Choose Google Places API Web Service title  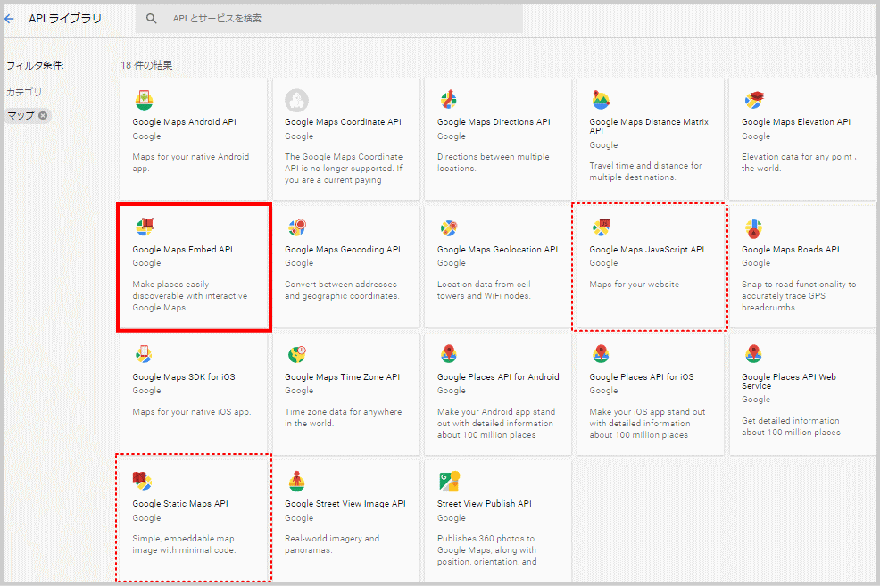(789, 382)
